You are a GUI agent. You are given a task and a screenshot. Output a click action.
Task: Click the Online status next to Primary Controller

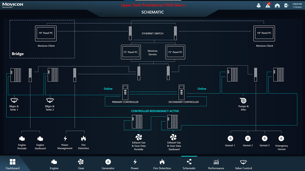click(108, 89)
